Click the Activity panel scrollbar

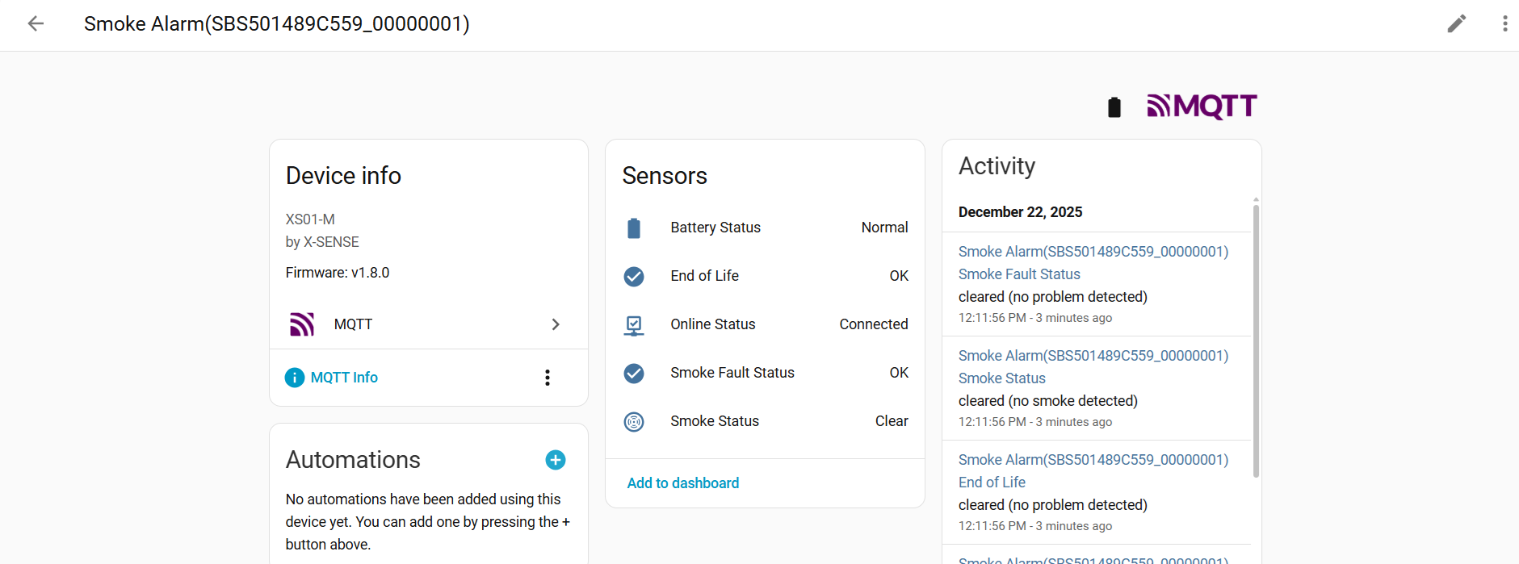[1256, 339]
